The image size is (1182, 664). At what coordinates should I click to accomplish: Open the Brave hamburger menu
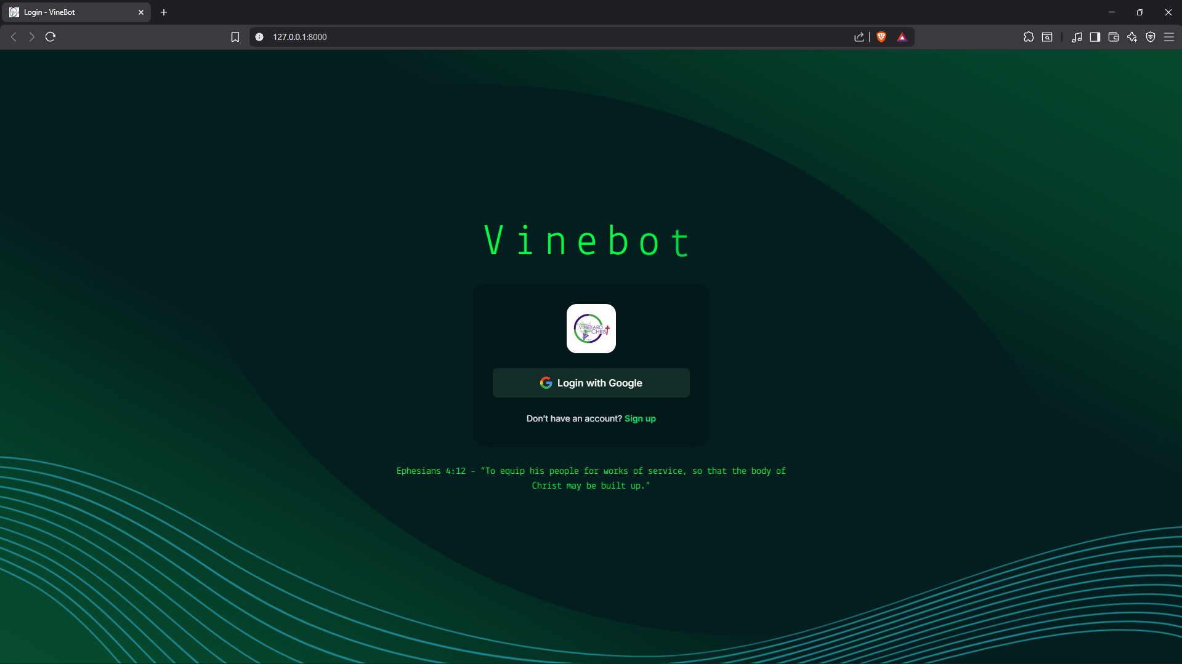click(1169, 37)
